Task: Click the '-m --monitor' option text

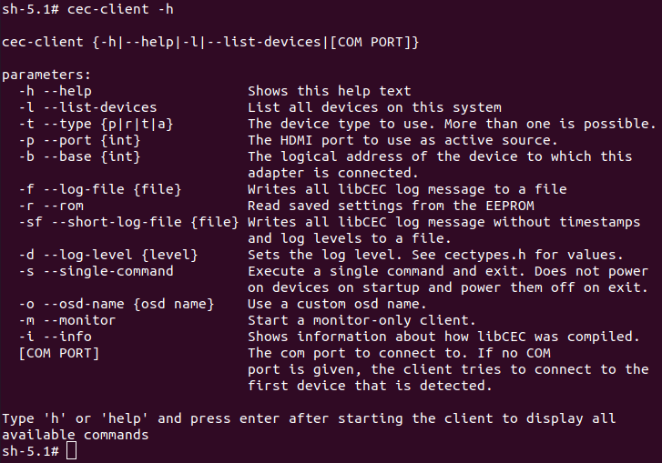Action: pyautogui.click(x=67, y=320)
